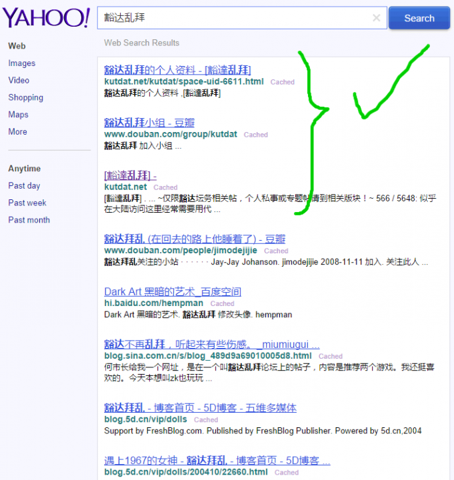454x480 pixels.
Task: Click the Yahoo logo
Action: point(46,18)
